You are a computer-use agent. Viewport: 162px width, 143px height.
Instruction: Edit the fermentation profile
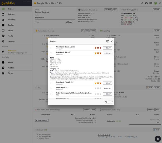[x=158, y=110]
